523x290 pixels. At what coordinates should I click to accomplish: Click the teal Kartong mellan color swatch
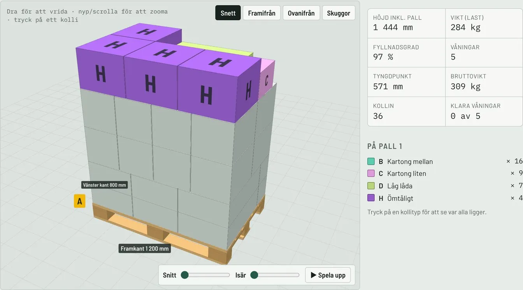tap(371, 161)
